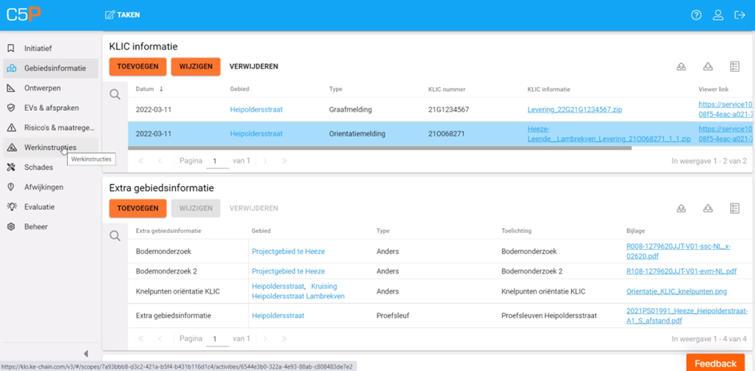Collapse the left sidebar with arrow
The height and width of the screenshot is (371, 755).
point(86,353)
